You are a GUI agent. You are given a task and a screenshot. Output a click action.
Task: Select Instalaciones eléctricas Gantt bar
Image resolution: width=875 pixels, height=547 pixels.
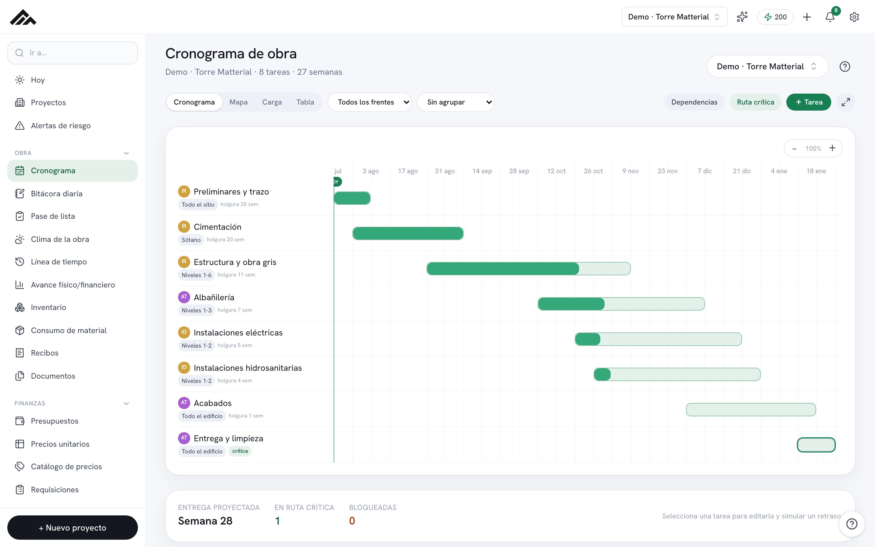[x=658, y=339]
